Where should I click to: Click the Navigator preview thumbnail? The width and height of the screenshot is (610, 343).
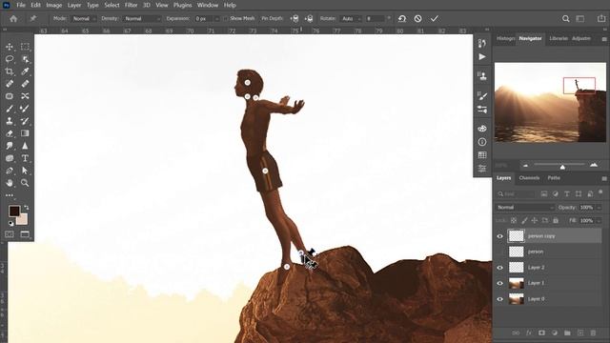tap(550, 102)
